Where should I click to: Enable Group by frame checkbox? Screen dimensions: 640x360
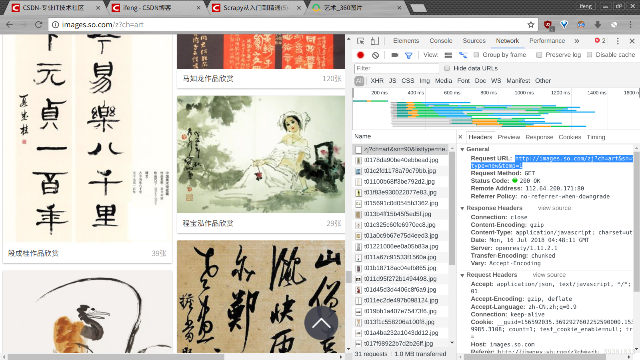tap(476, 55)
